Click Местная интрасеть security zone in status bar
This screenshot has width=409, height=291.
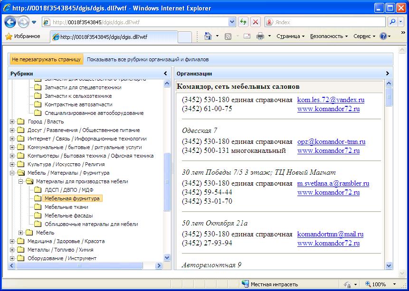coord(270,284)
